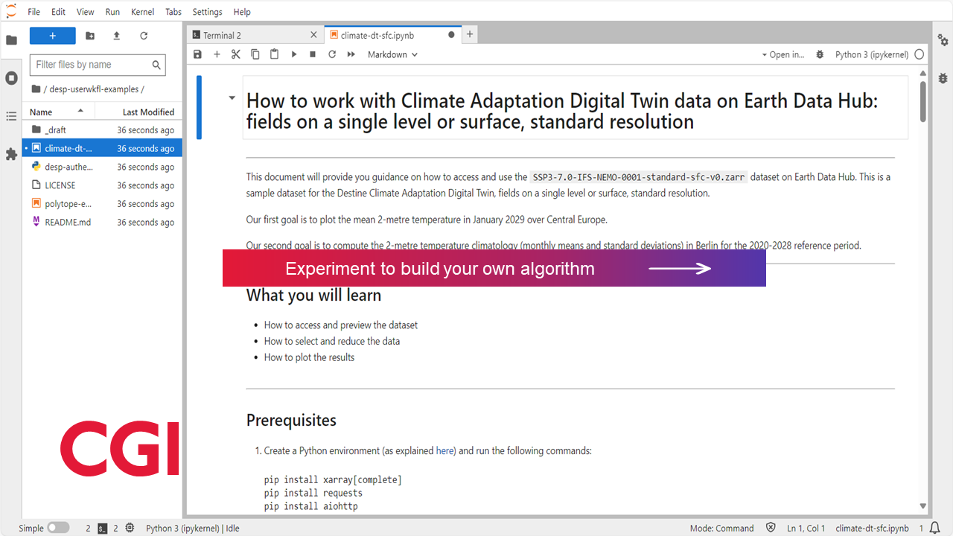The width and height of the screenshot is (953, 536).
Task: Open the Property Inspector gears icon
Action: (x=943, y=40)
